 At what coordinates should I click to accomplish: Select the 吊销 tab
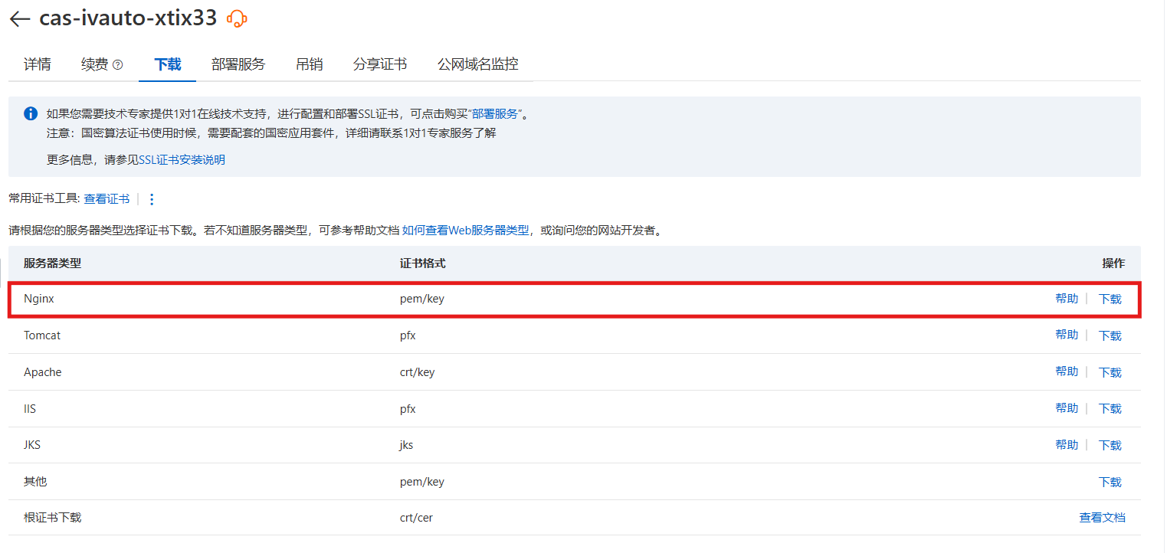click(309, 64)
